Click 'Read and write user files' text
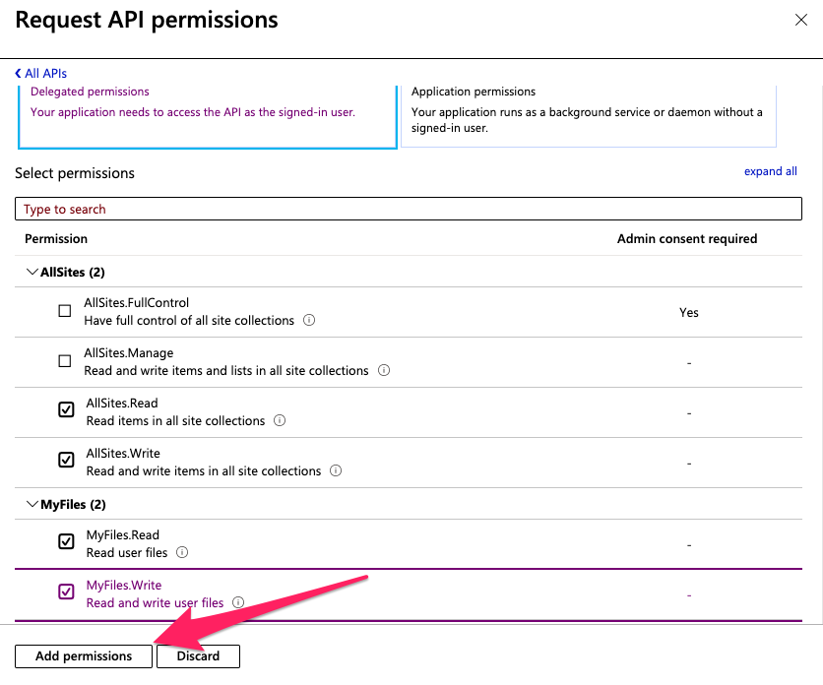Viewport: 823px width, 685px height. (x=155, y=602)
